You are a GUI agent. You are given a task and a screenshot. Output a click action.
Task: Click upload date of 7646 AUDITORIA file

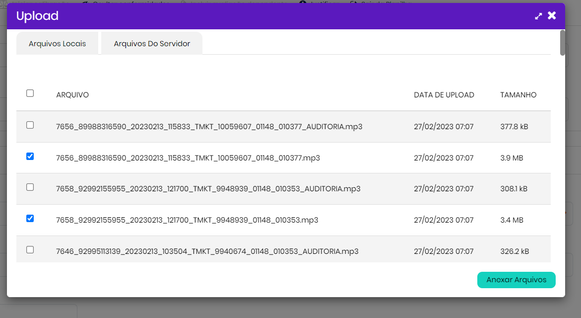444,251
